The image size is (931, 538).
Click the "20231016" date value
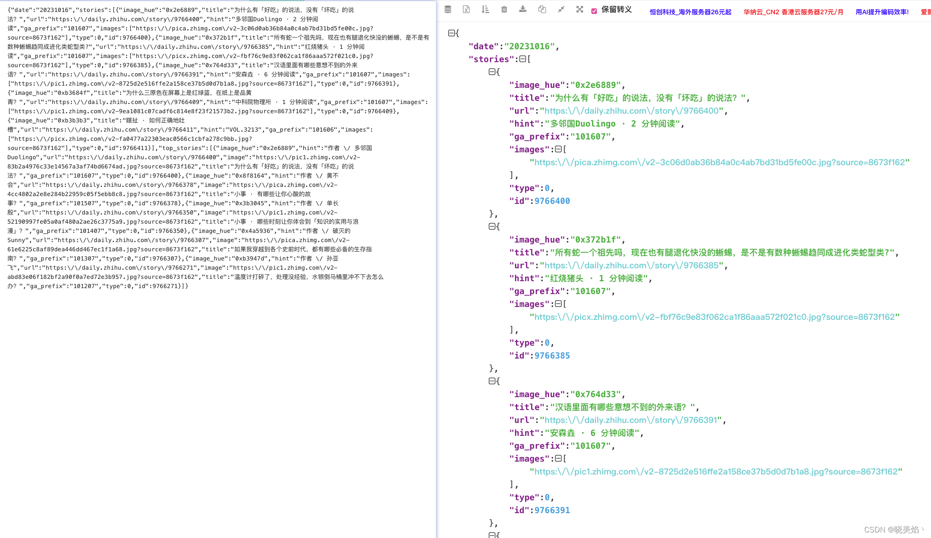(x=530, y=46)
